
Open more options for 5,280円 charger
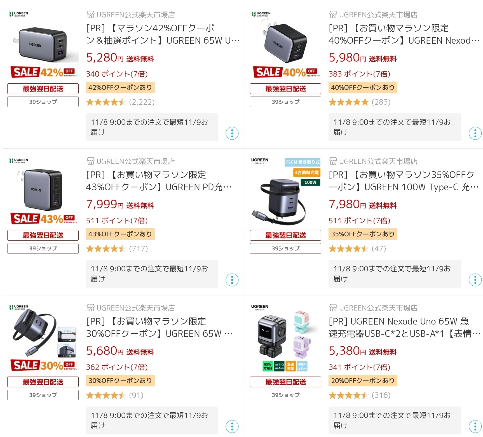232,133
